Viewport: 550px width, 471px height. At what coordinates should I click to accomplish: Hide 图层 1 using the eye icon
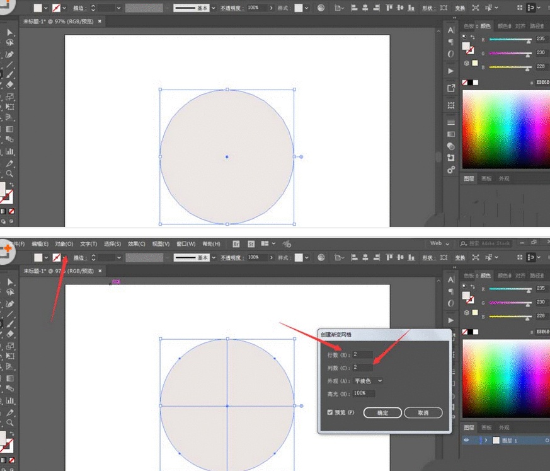click(x=467, y=440)
